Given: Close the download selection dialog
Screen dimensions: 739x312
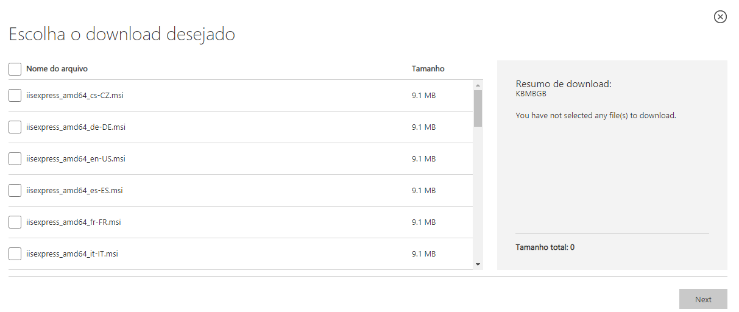Looking at the screenshot, I should [720, 16].
